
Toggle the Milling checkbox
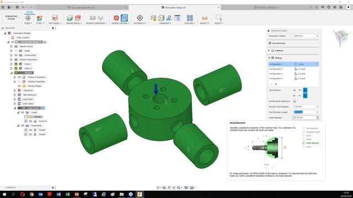point(272,58)
